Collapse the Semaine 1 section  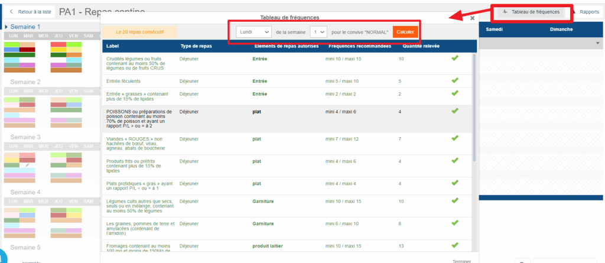6,27
